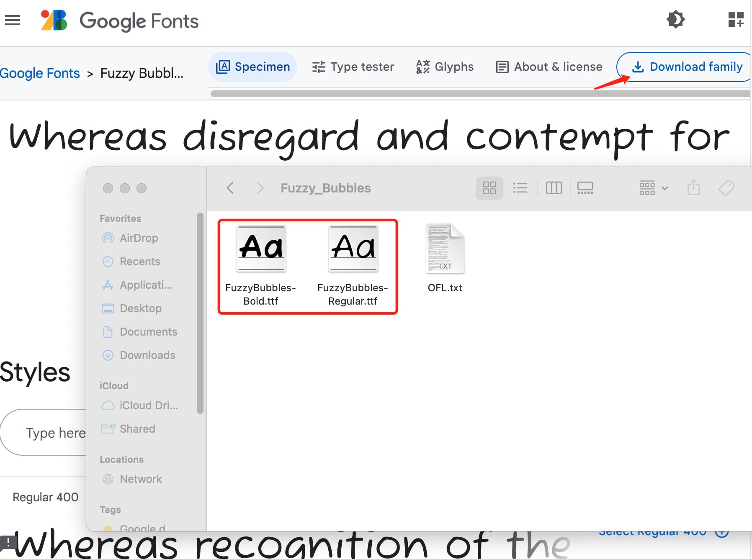Switch Finder to gallery view
Viewport: 752px width, 559px height.
click(x=585, y=188)
